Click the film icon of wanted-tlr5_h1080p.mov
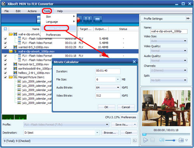 pos(15,47)
